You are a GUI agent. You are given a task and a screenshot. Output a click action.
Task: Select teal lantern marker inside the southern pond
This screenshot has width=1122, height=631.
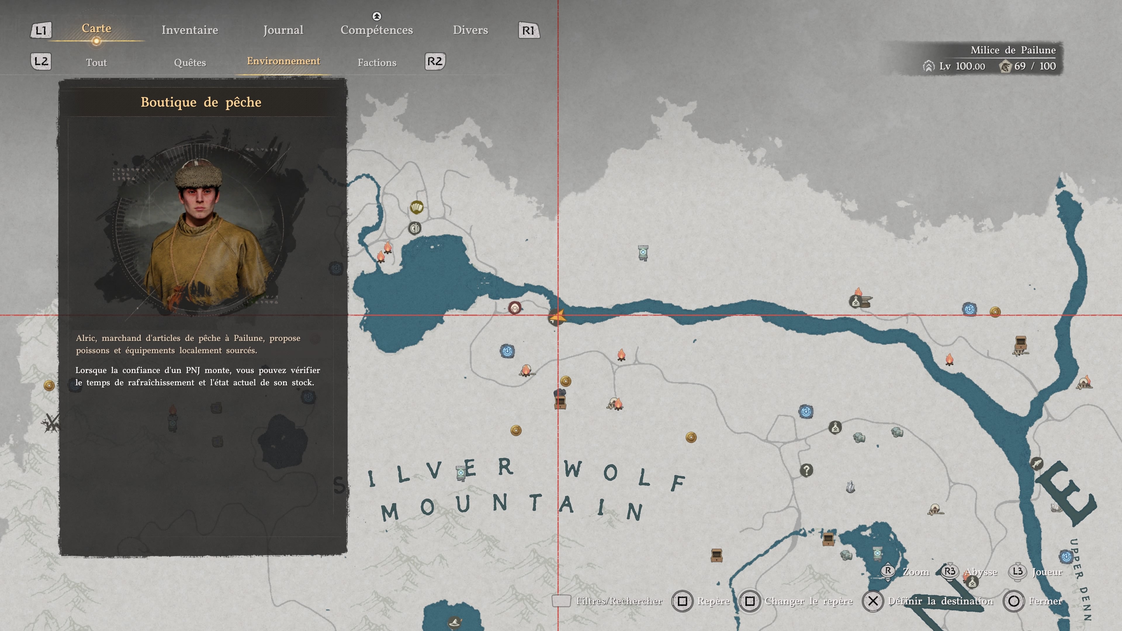click(x=878, y=554)
